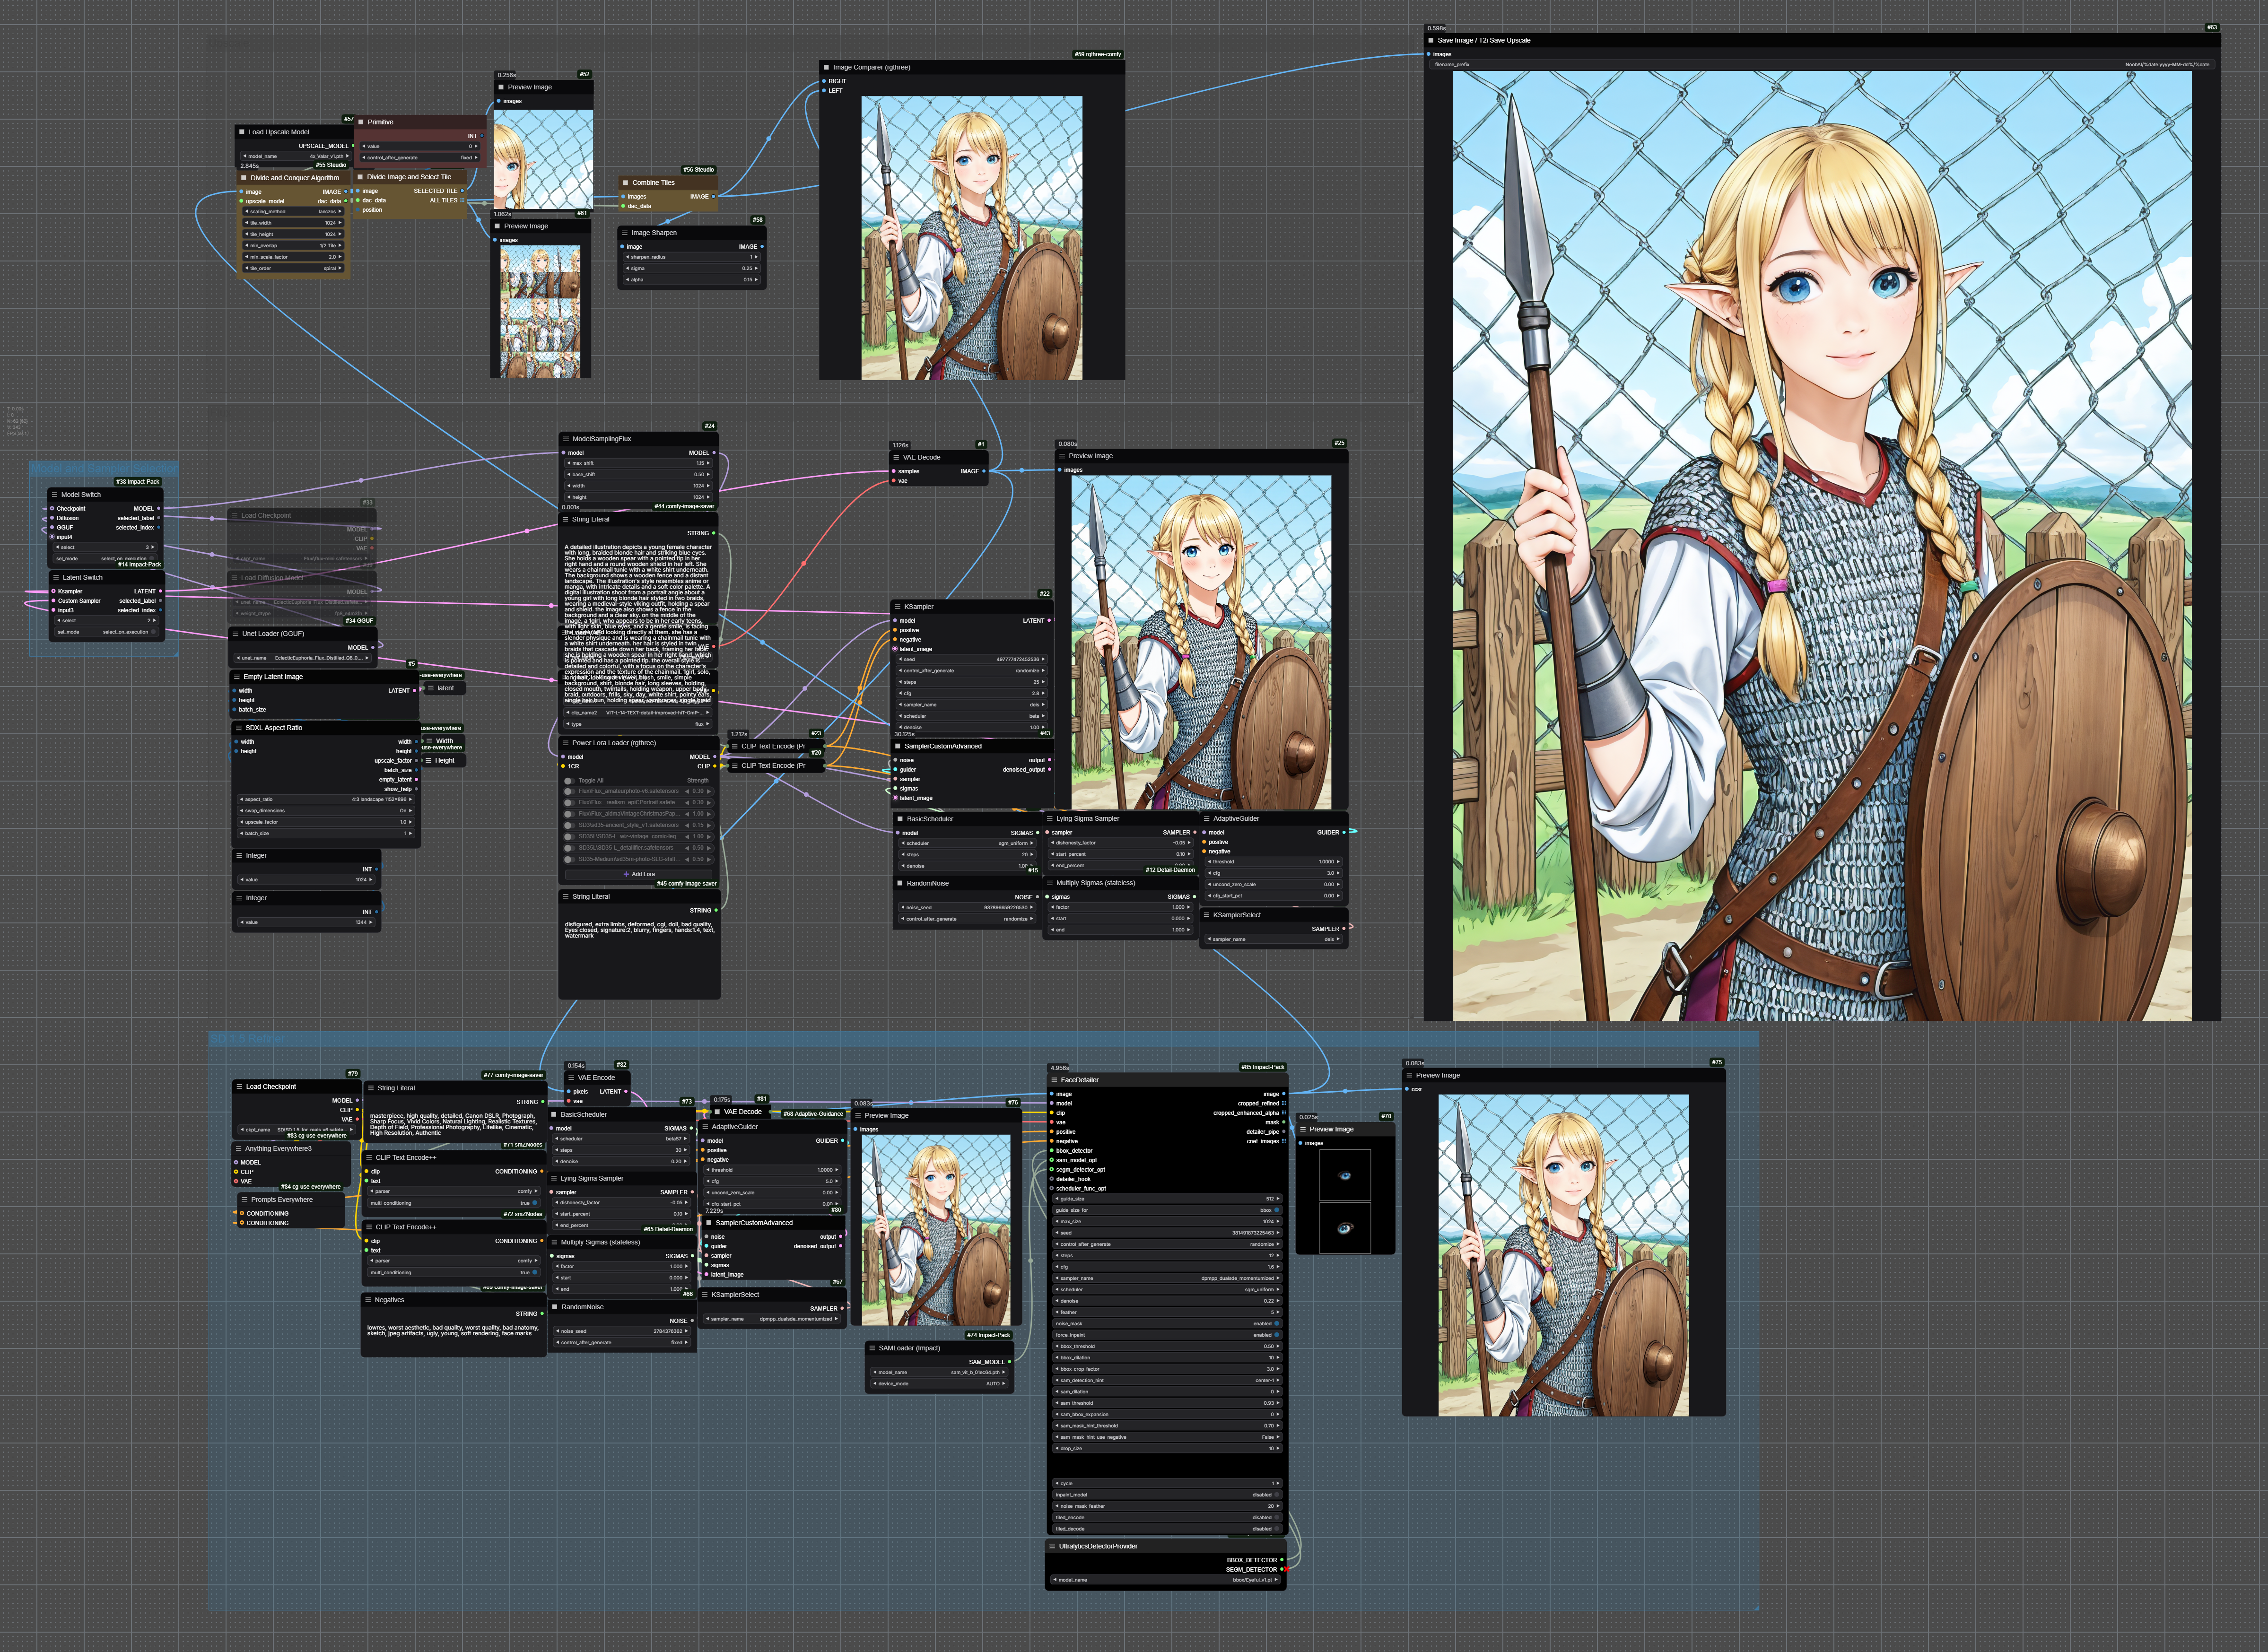Screen dimensions: 2268x1652
Task: Click the Prompts Everywhere node's menu icon
Action: point(245,1200)
